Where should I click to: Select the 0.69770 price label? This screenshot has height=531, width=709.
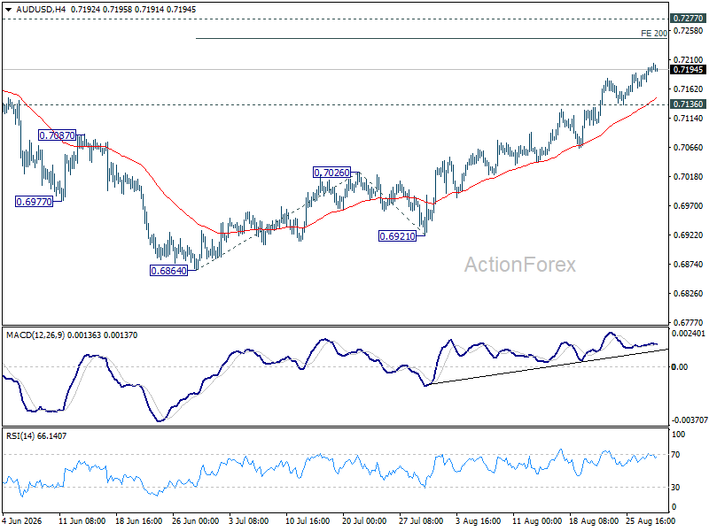pos(35,202)
